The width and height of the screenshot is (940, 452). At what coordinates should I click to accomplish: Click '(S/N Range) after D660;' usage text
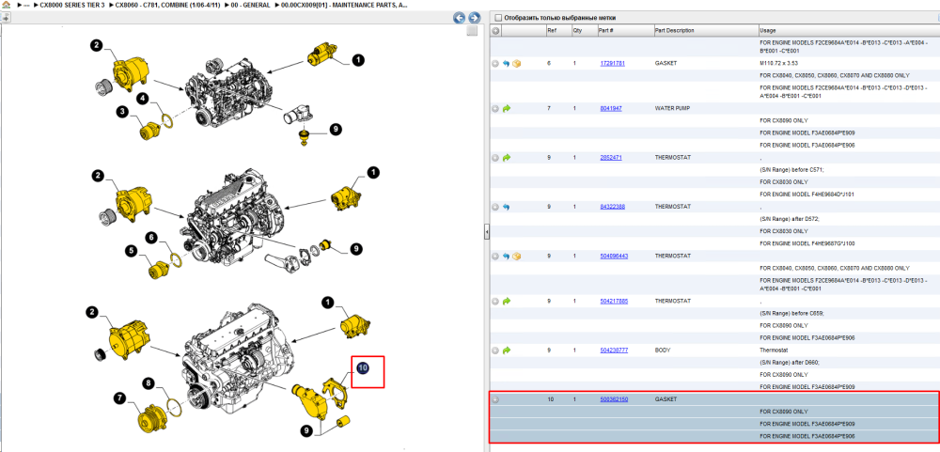(x=789, y=362)
